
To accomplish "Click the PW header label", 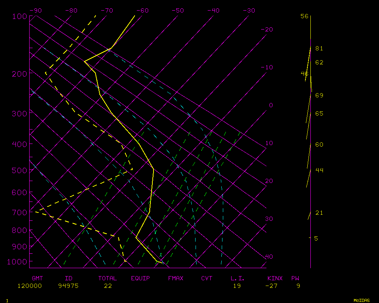I will 295,278.
